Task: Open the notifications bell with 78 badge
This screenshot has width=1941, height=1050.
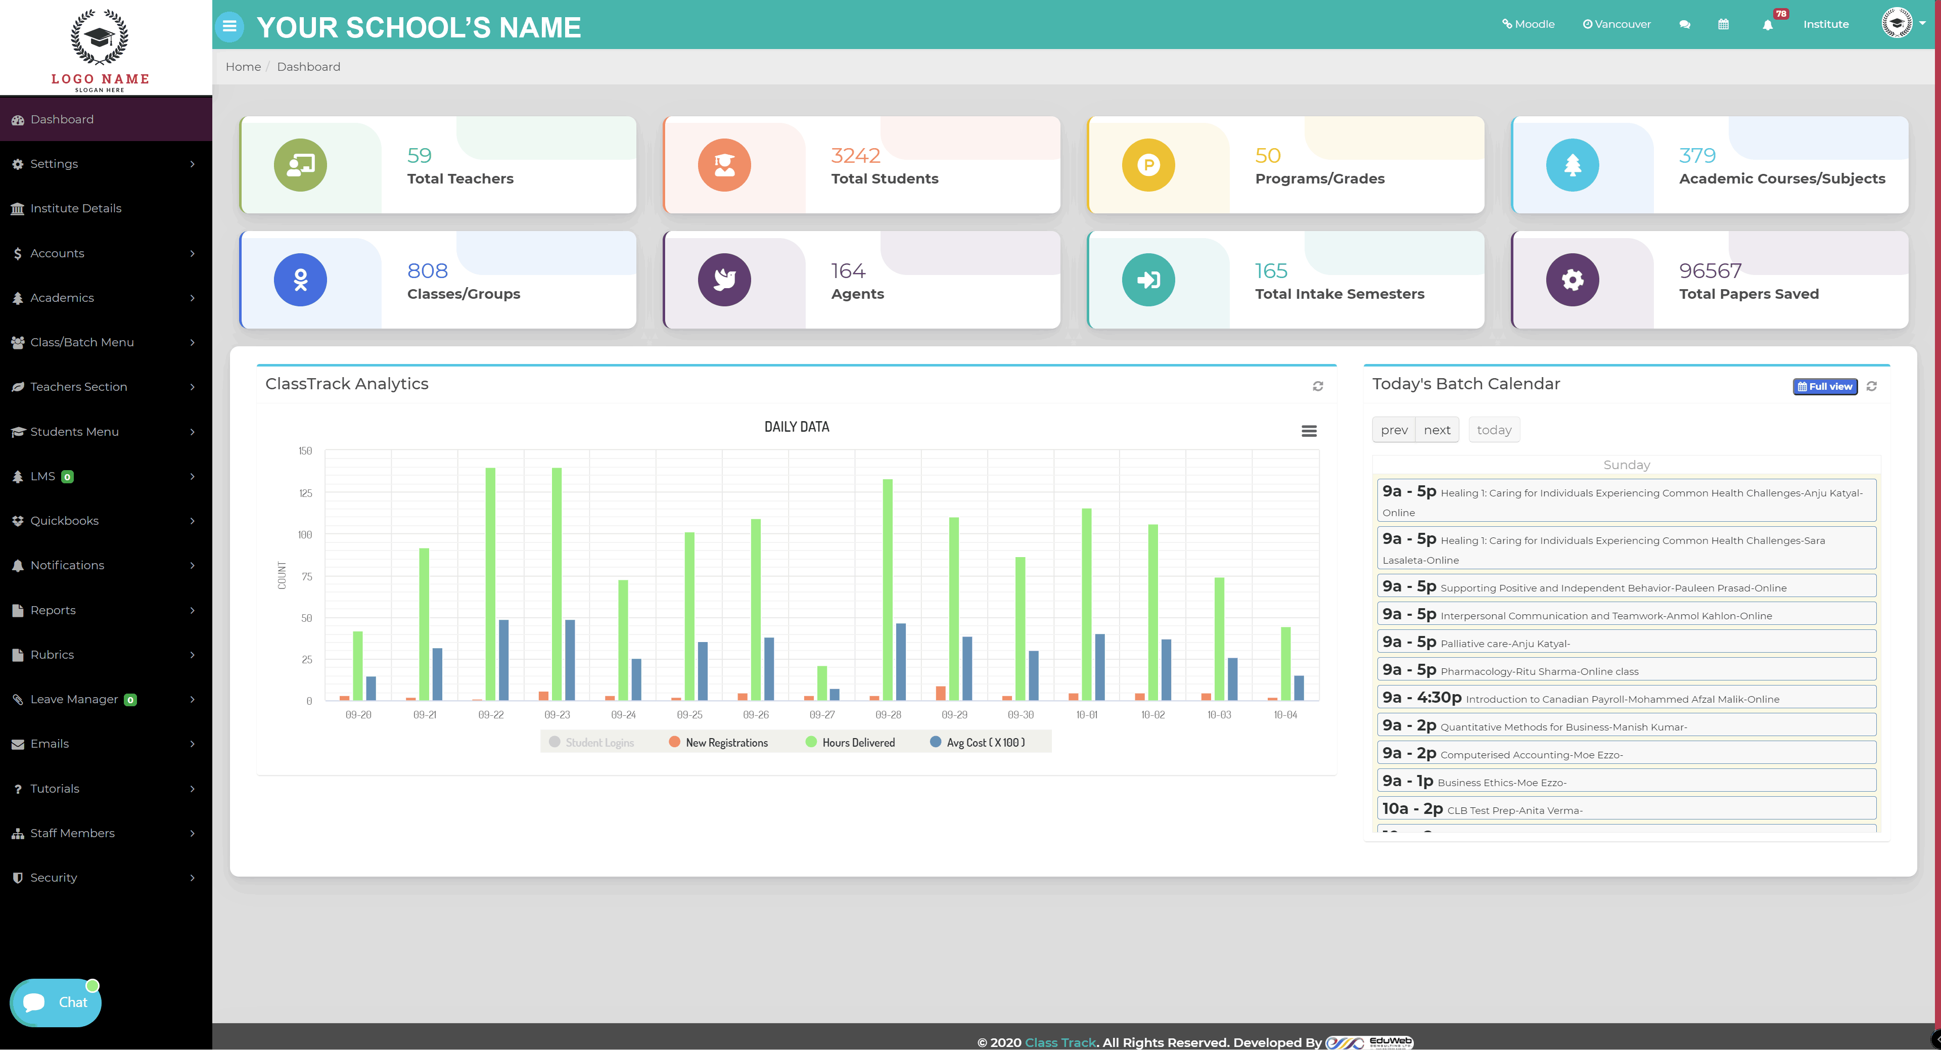Action: (x=1768, y=25)
